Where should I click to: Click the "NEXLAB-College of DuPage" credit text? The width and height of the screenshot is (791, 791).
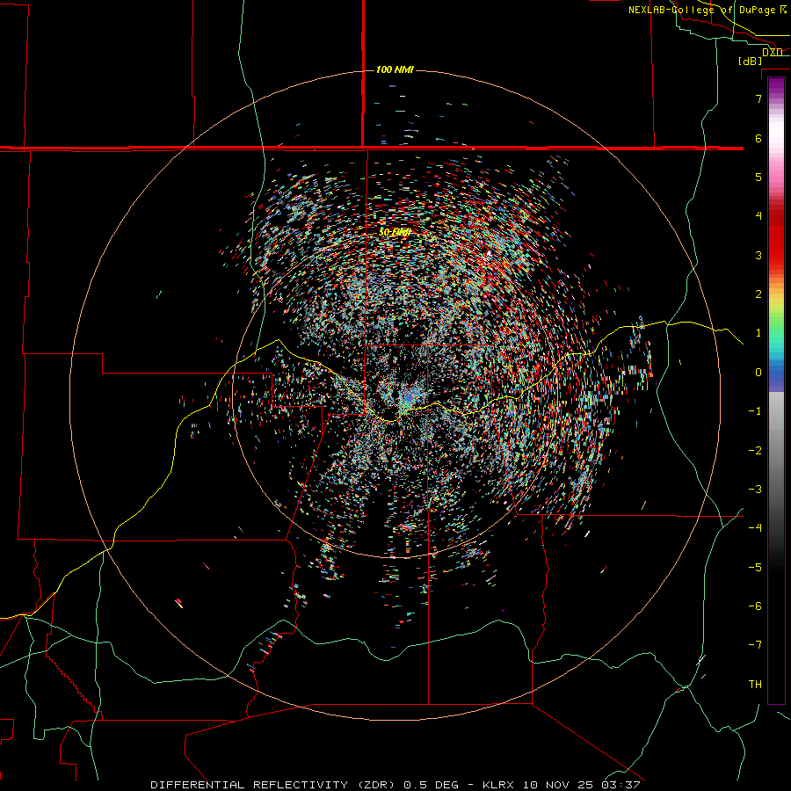[x=703, y=10]
